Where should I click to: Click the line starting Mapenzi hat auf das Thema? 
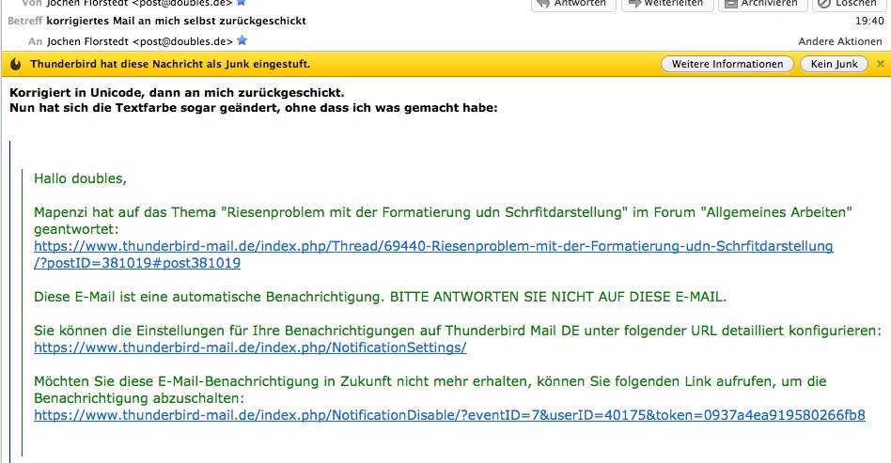[443, 212]
